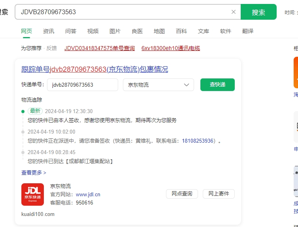Screen dimensions: 298x227
Task: Select the 网页 tab
Action: coord(26,31)
